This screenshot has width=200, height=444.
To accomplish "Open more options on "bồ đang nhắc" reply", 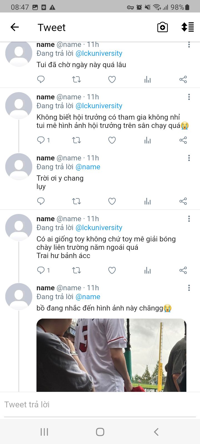I will pyautogui.click(x=189, y=288).
